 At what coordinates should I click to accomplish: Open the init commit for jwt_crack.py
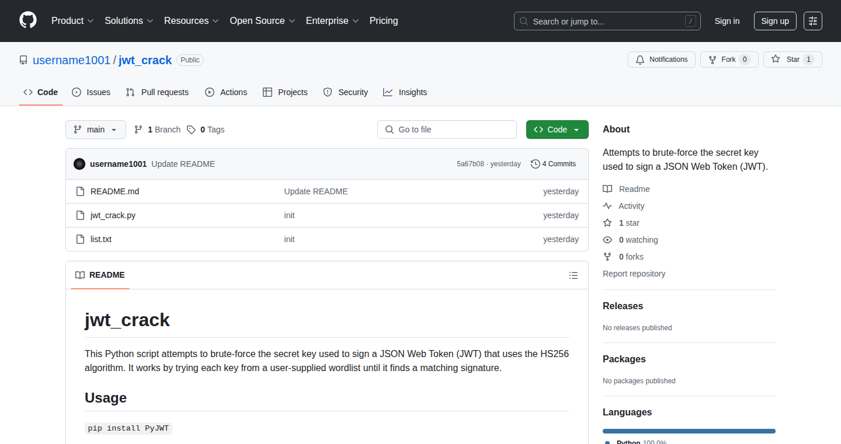(289, 215)
